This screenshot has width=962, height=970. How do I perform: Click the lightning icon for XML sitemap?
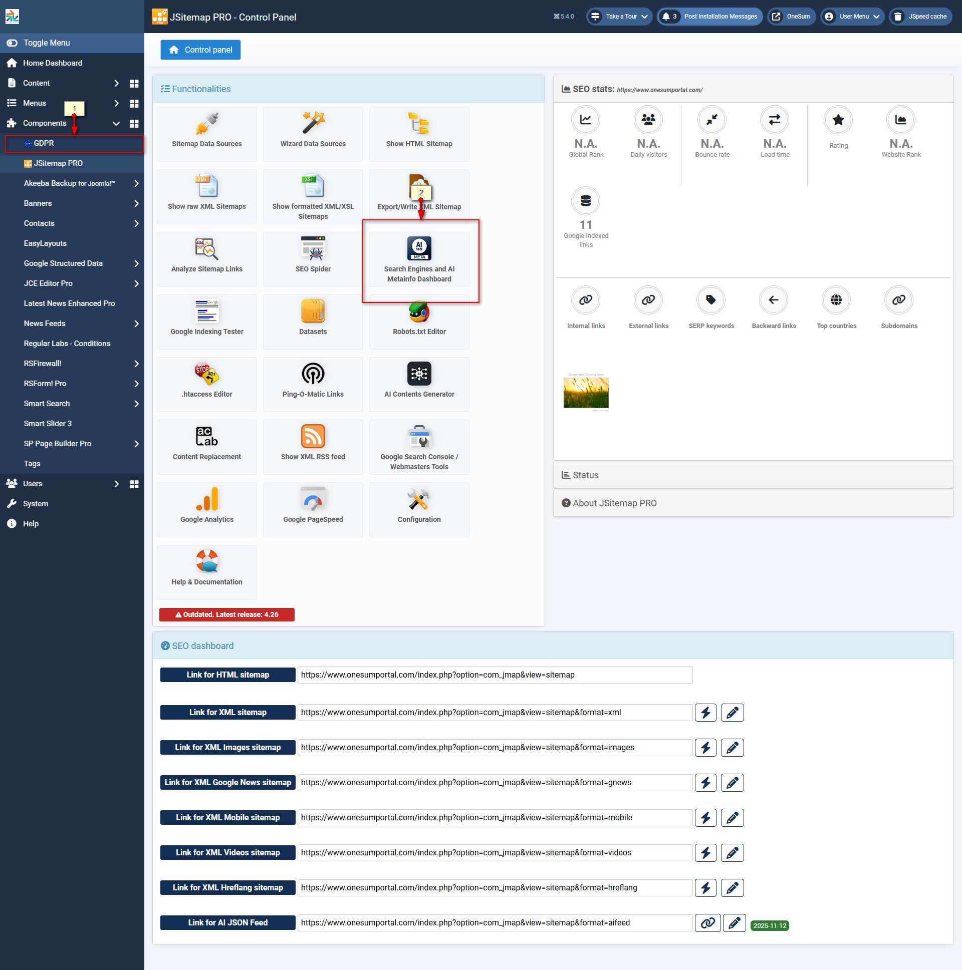(705, 713)
